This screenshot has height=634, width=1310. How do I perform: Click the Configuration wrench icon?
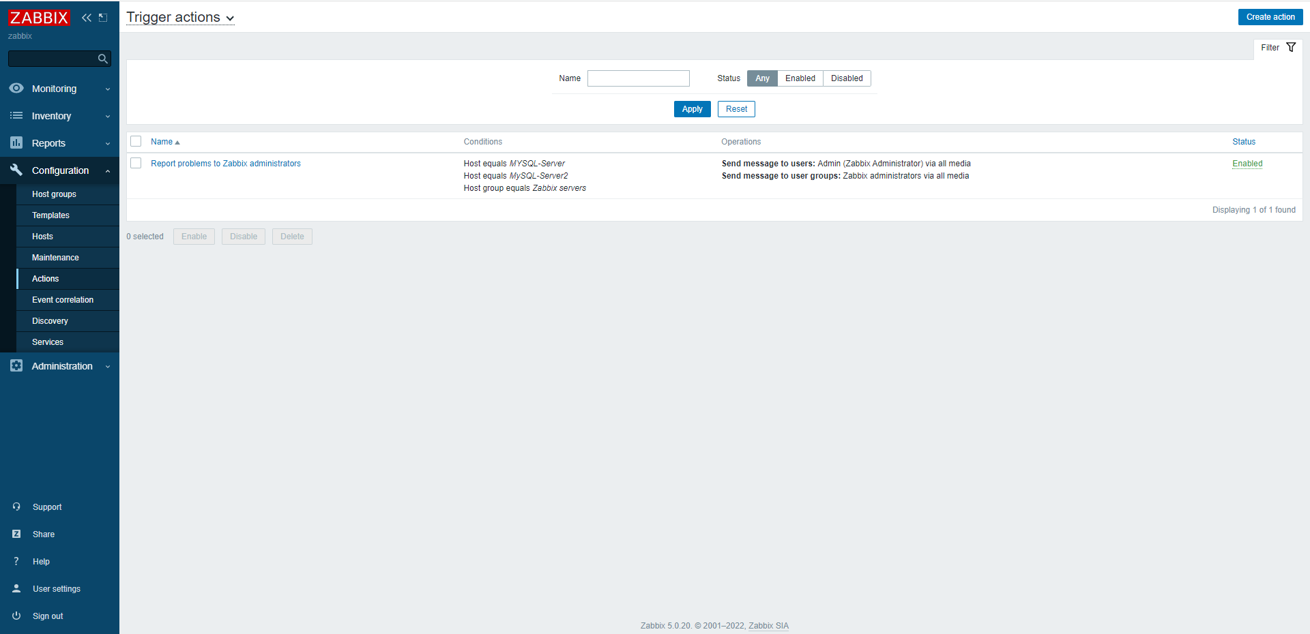[x=16, y=170]
